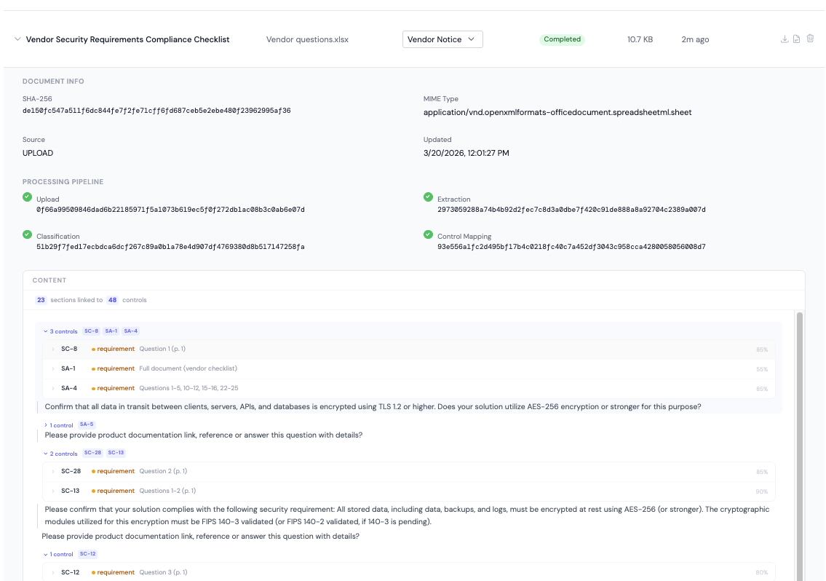Image resolution: width=826 pixels, height=581 pixels.
Task: Expand the SC-13 requirement row
Action: (53, 491)
